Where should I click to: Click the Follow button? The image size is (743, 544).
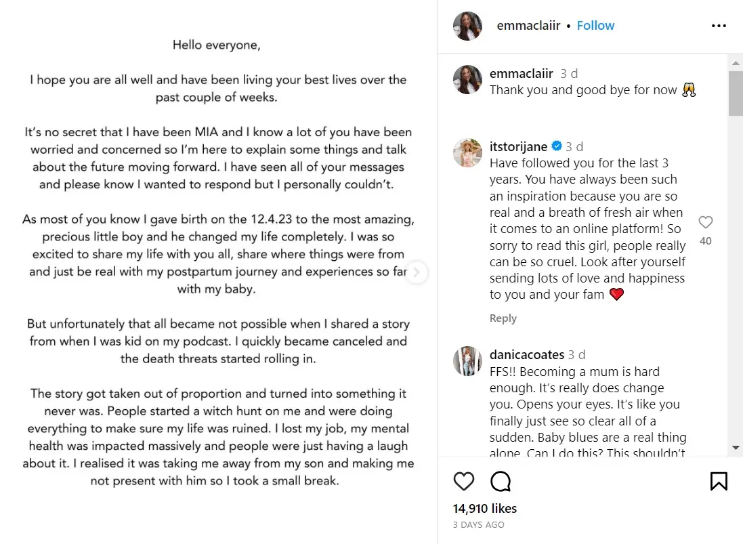tap(595, 25)
